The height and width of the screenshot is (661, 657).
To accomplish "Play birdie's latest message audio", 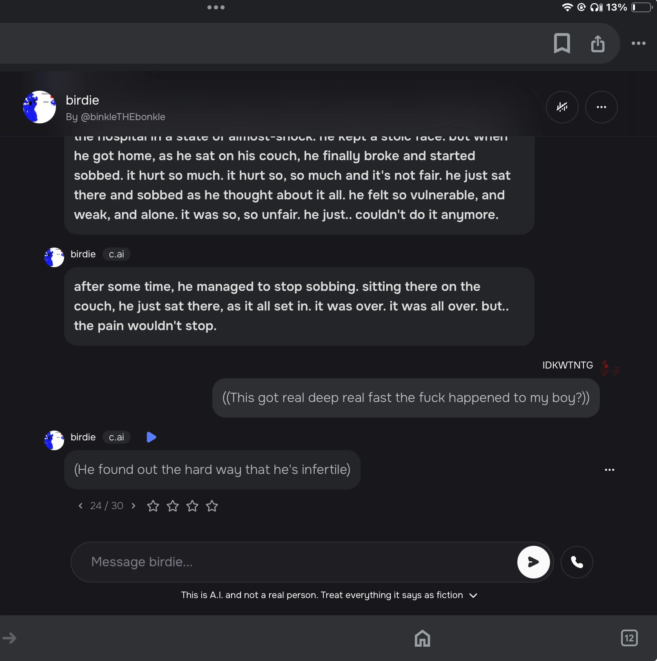I will click(x=151, y=437).
